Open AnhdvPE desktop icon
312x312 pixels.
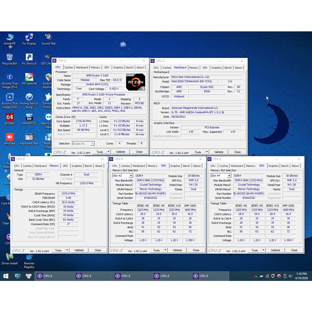[9, 39]
